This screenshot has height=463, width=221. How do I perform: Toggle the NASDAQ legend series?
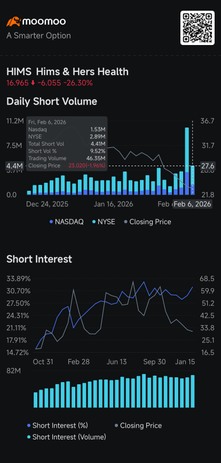(x=67, y=222)
